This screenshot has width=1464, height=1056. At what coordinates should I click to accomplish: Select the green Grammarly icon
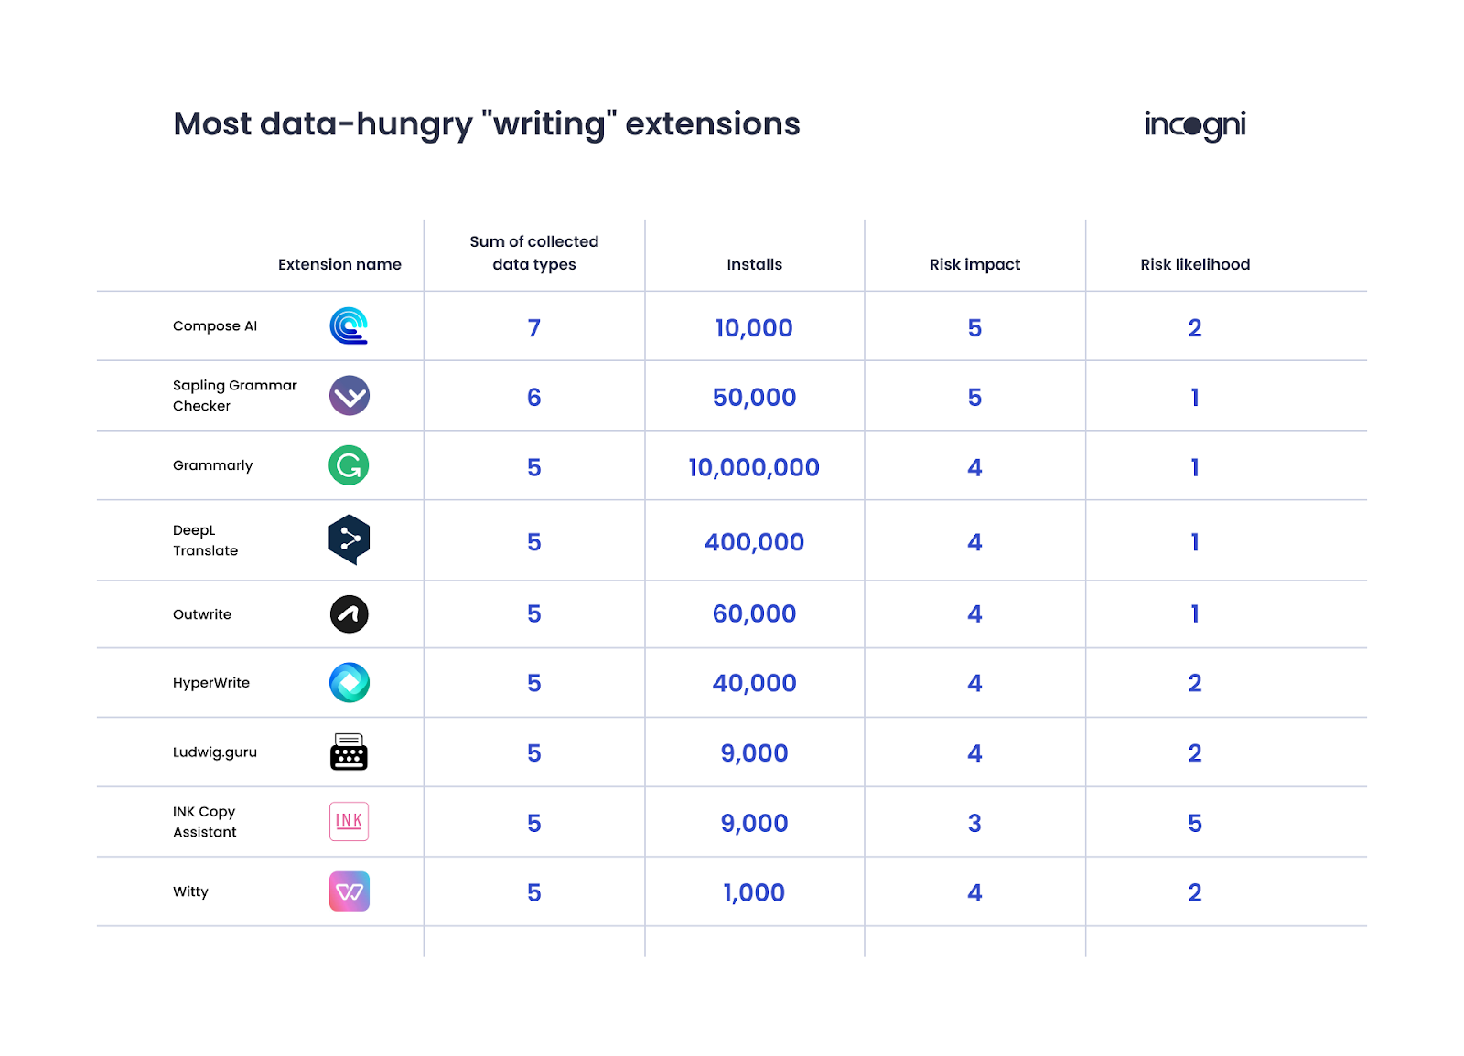(x=349, y=465)
